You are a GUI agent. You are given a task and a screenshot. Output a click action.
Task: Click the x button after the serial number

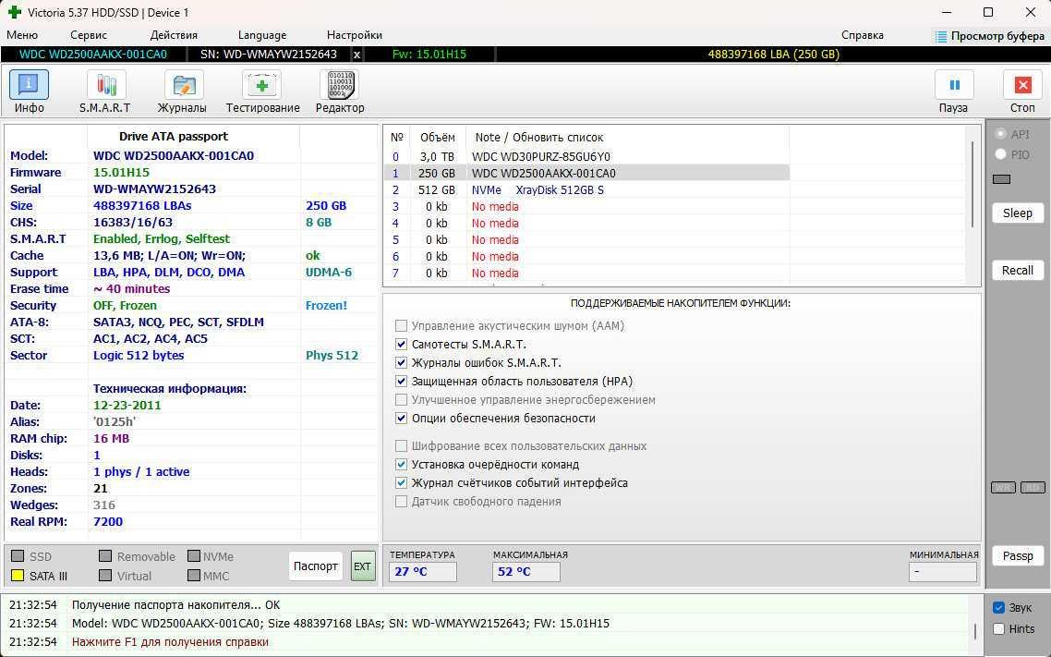coord(356,55)
